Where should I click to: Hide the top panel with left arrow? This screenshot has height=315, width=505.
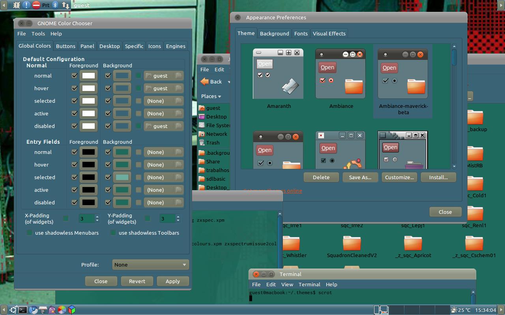click(x=4, y=5)
